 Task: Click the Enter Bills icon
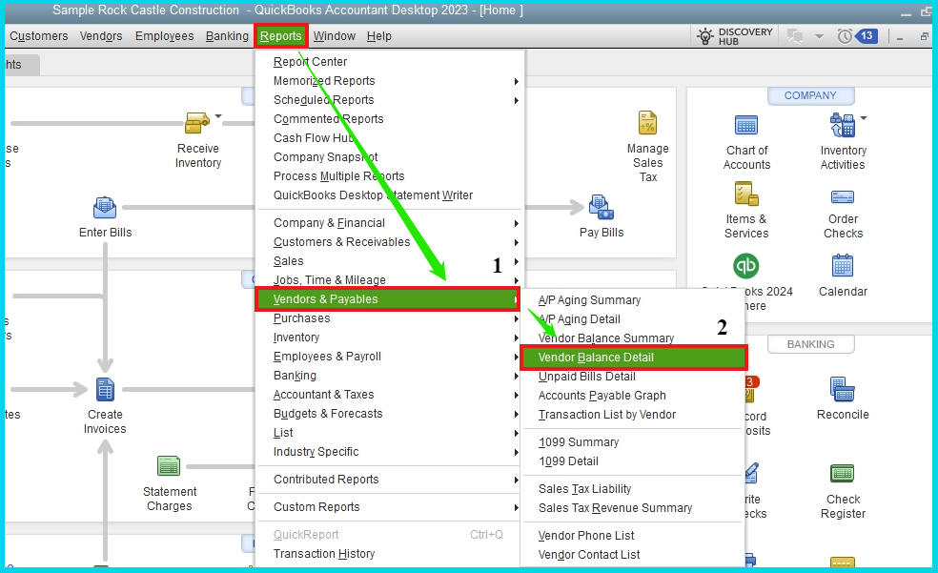click(105, 208)
